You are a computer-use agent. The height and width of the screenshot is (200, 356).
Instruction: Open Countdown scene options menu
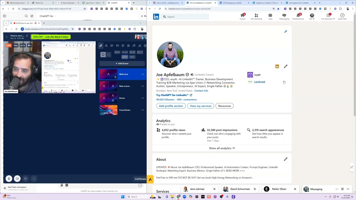click(x=143, y=110)
